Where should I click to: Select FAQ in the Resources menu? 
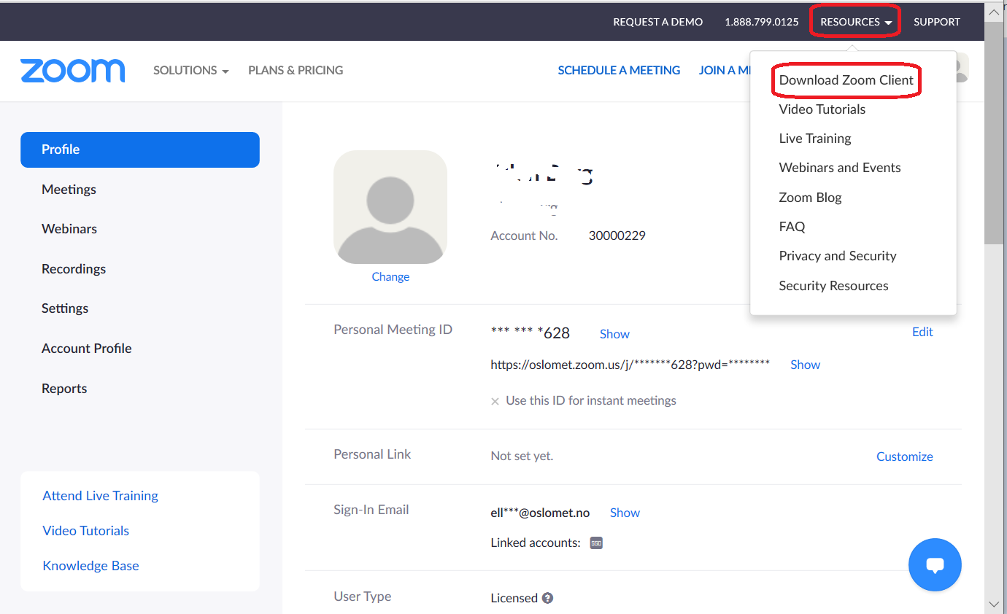(792, 227)
